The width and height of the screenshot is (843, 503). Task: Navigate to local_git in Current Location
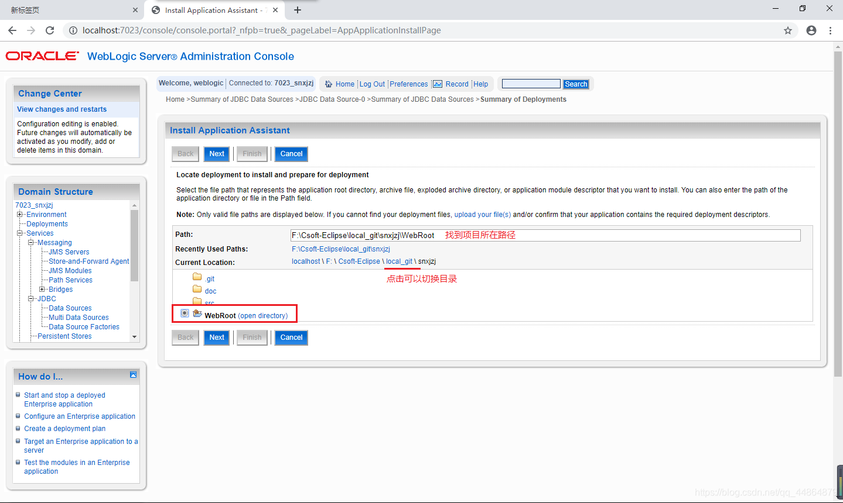(399, 261)
